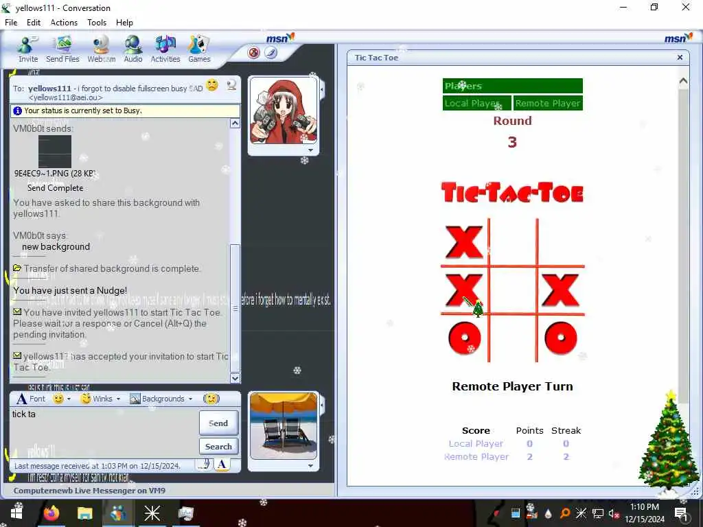Click the contact's webcam icon in To header

(x=231, y=84)
